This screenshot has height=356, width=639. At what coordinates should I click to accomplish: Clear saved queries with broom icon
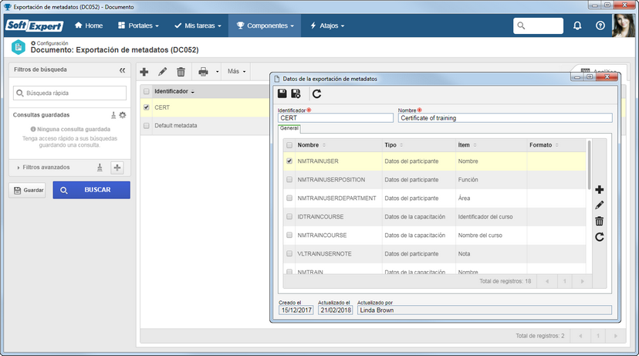click(x=113, y=115)
